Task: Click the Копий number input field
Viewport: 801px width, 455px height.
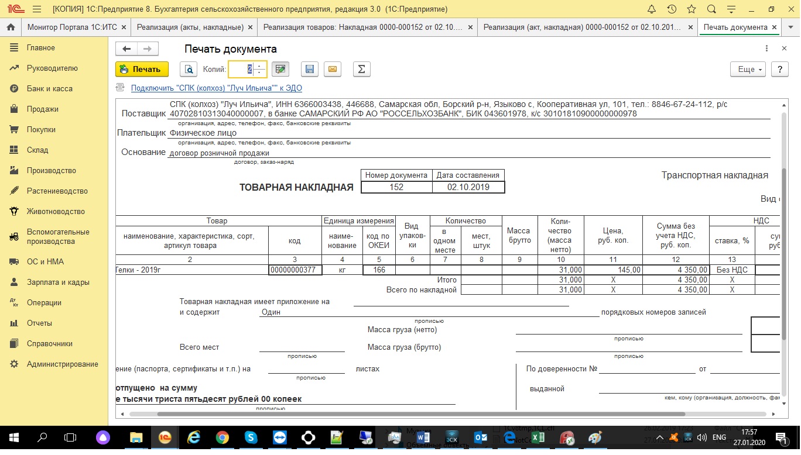Action: pyautogui.click(x=241, y=70)
